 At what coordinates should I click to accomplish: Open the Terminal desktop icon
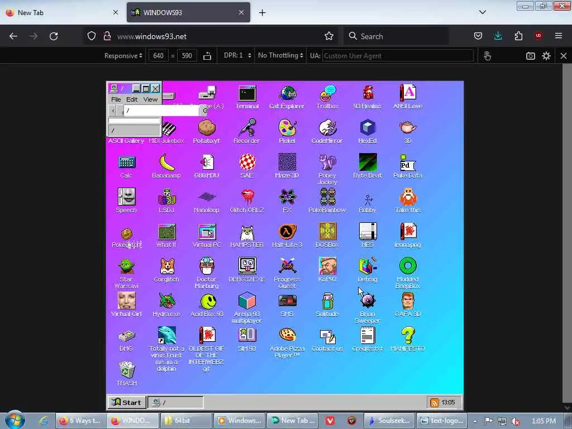(247, 97)
